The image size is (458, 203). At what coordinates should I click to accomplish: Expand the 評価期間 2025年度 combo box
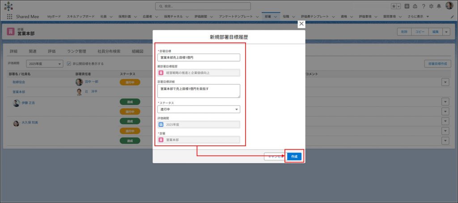(x=44, y=64)
